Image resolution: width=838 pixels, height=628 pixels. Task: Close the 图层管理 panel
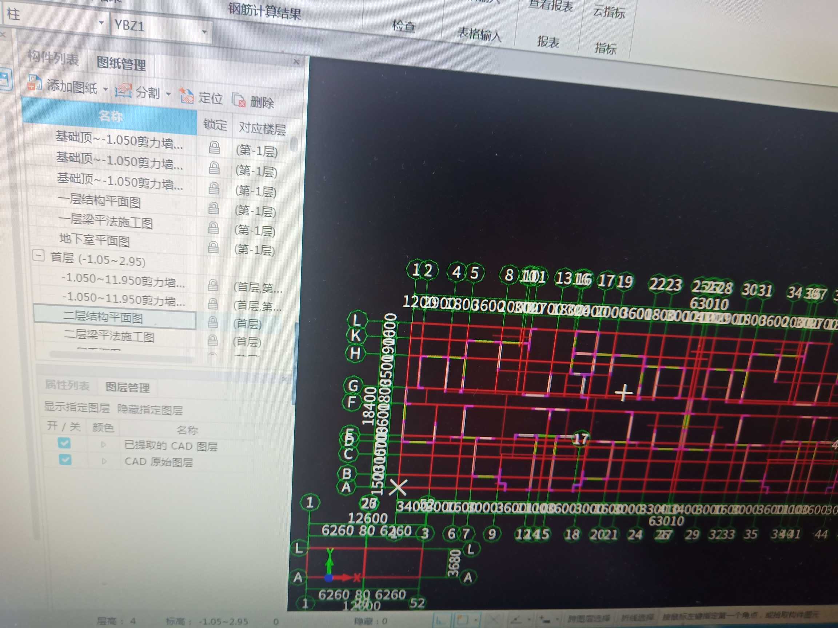pos(285,379)
